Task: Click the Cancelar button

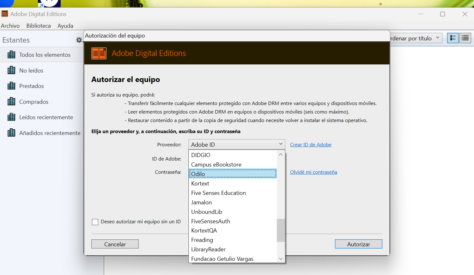Action: pyautogui.click(x=115, y=244)
